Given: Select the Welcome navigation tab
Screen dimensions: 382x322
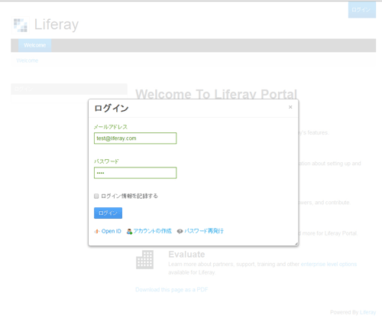Looking at the screenshot, I should [35, 45].
